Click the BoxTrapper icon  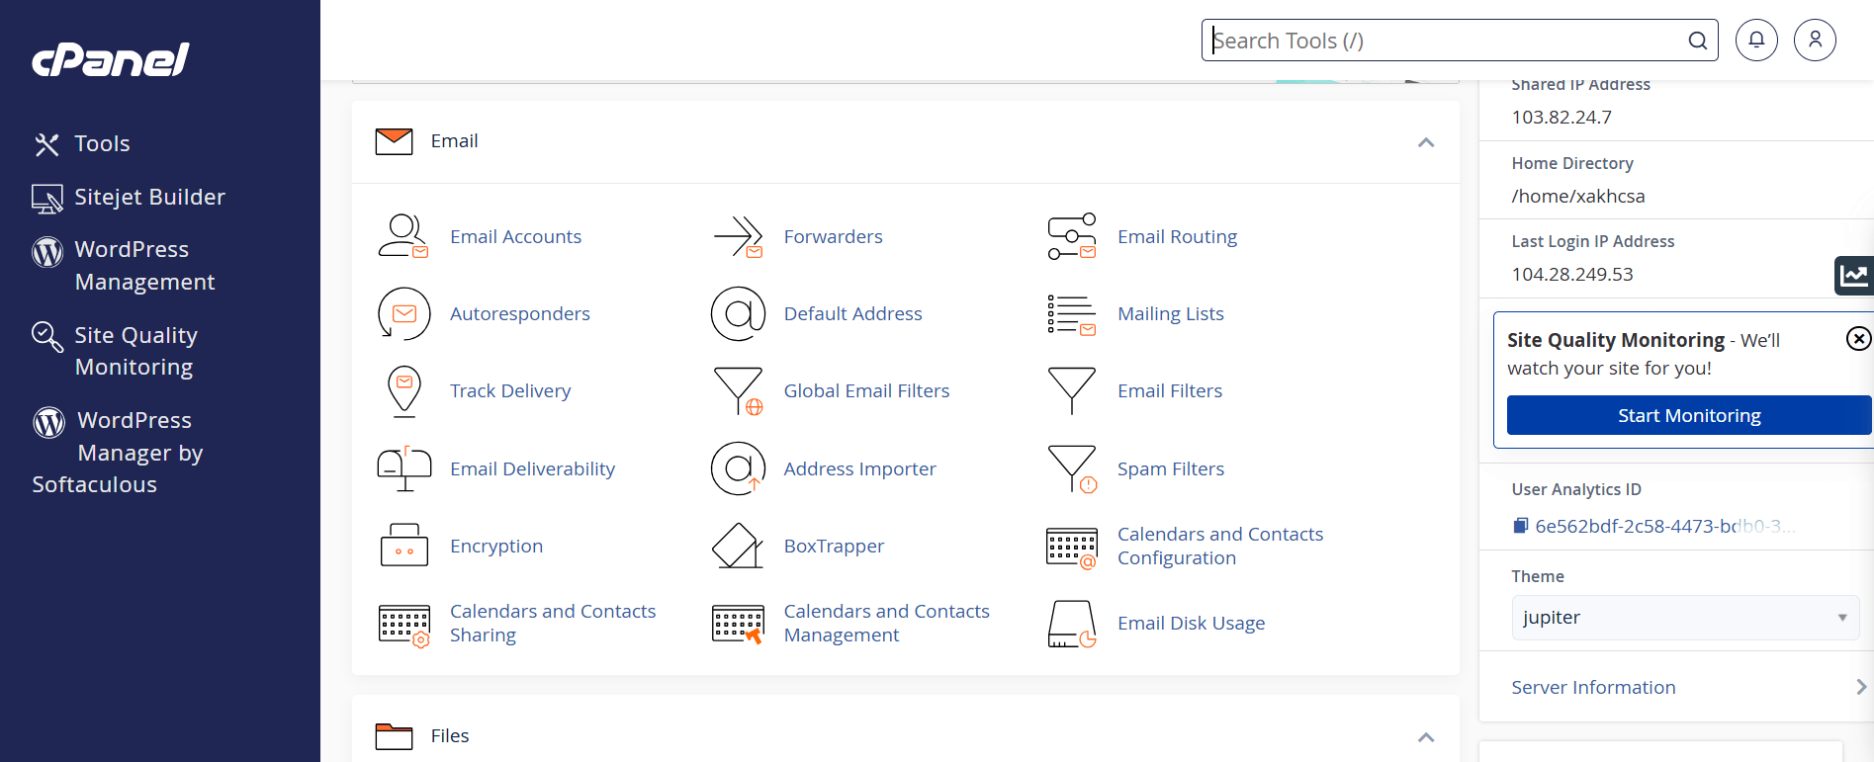738,546
